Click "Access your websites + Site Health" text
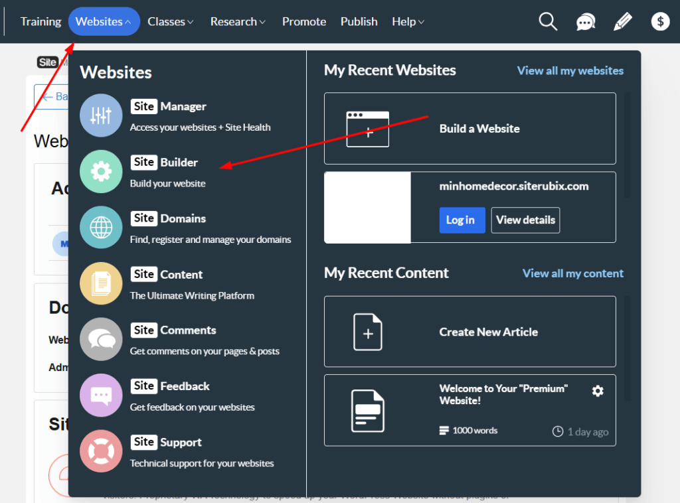680x503 pixels. pos(200,127)
